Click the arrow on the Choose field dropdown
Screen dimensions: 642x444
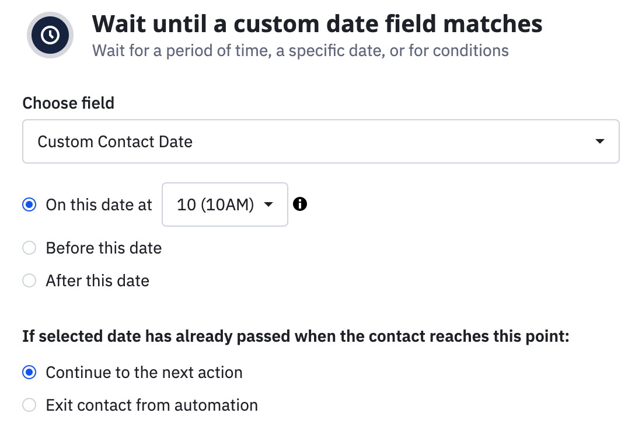599,141
